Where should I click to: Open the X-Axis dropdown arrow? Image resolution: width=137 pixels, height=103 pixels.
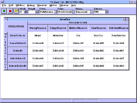(x=55, y=12)
